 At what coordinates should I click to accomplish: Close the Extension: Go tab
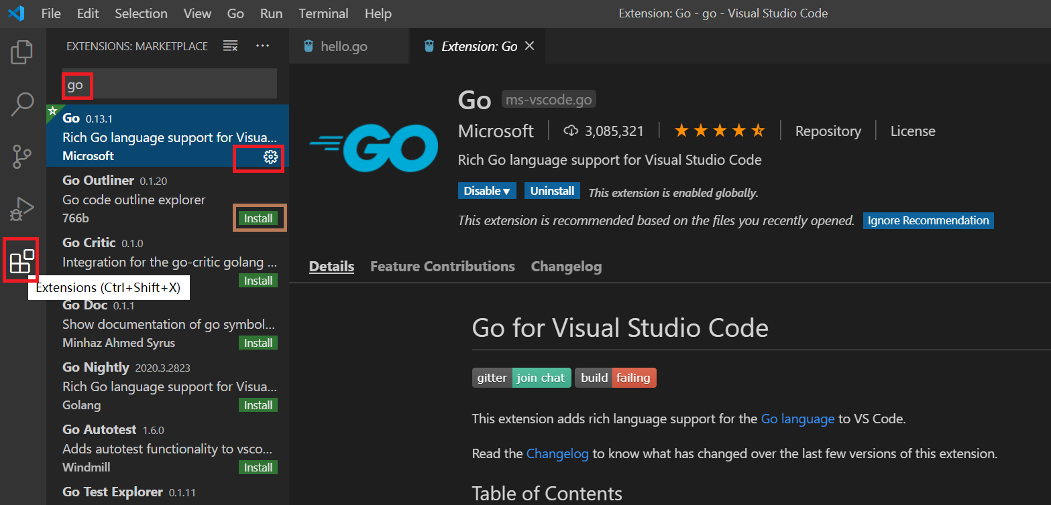tap(529, 46)
